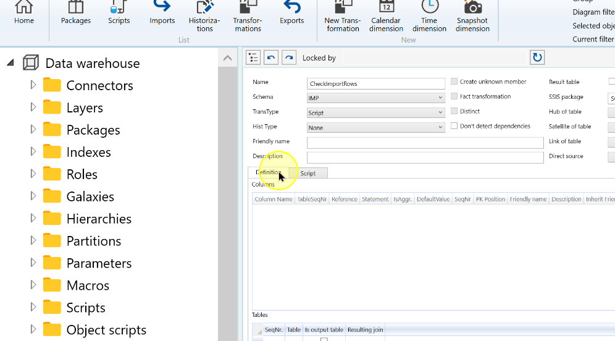Expand the Hierarchies tree node

tap(33, 218)
